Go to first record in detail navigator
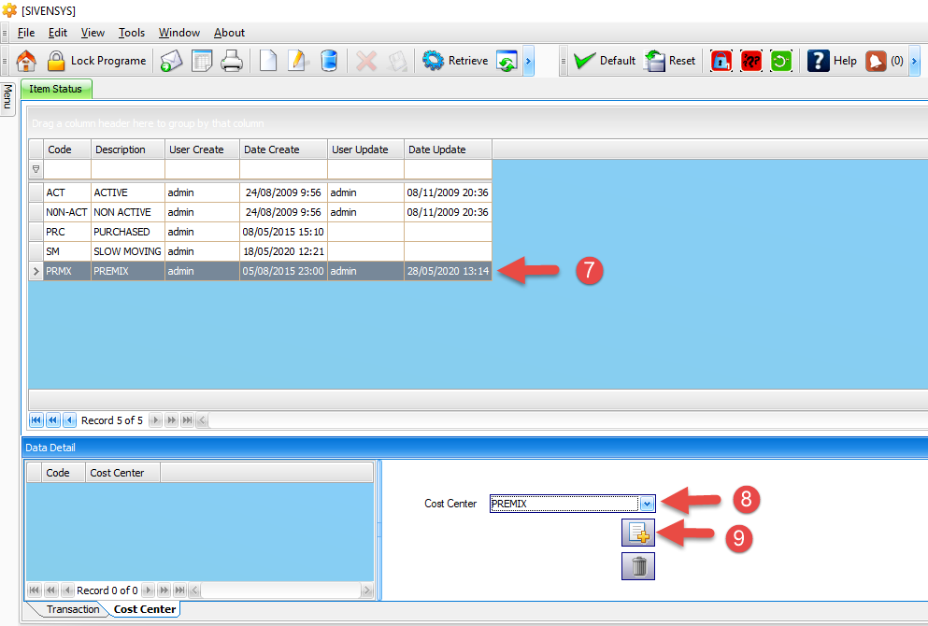 35,590
